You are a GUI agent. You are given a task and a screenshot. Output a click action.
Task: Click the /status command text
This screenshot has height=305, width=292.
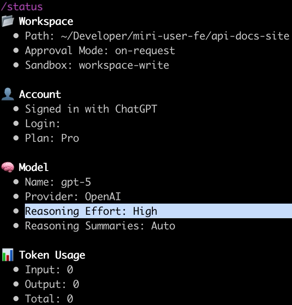point(22,7)
